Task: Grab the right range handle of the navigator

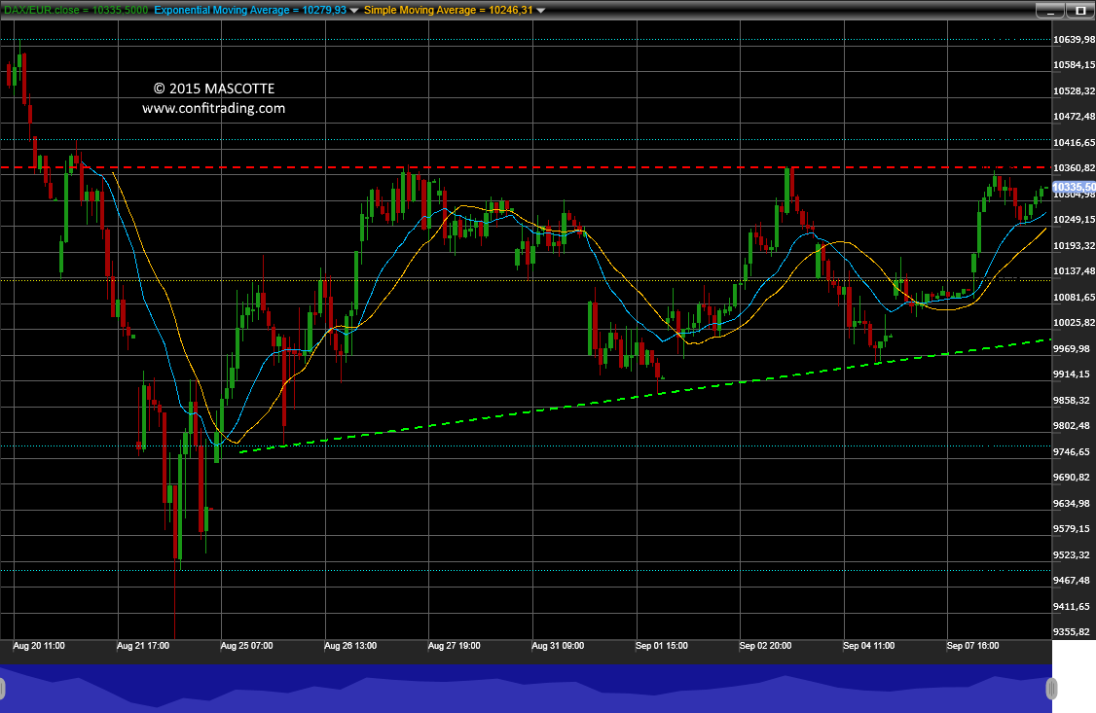Action: point(1051,689)
